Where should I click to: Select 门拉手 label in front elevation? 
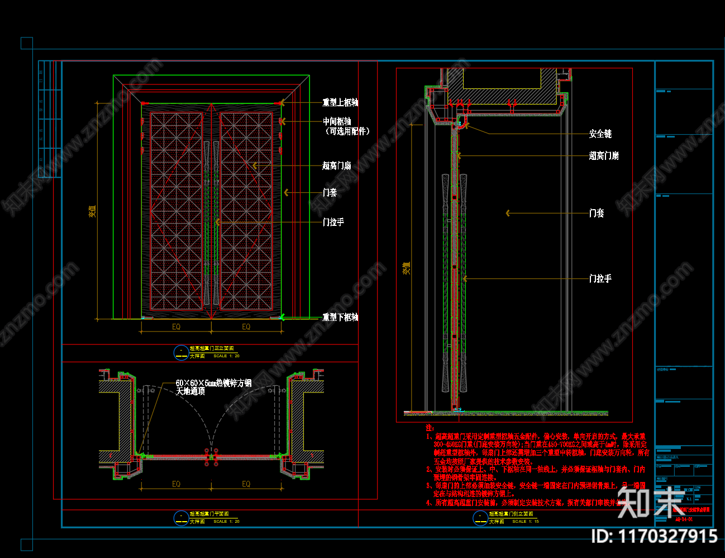333,222
